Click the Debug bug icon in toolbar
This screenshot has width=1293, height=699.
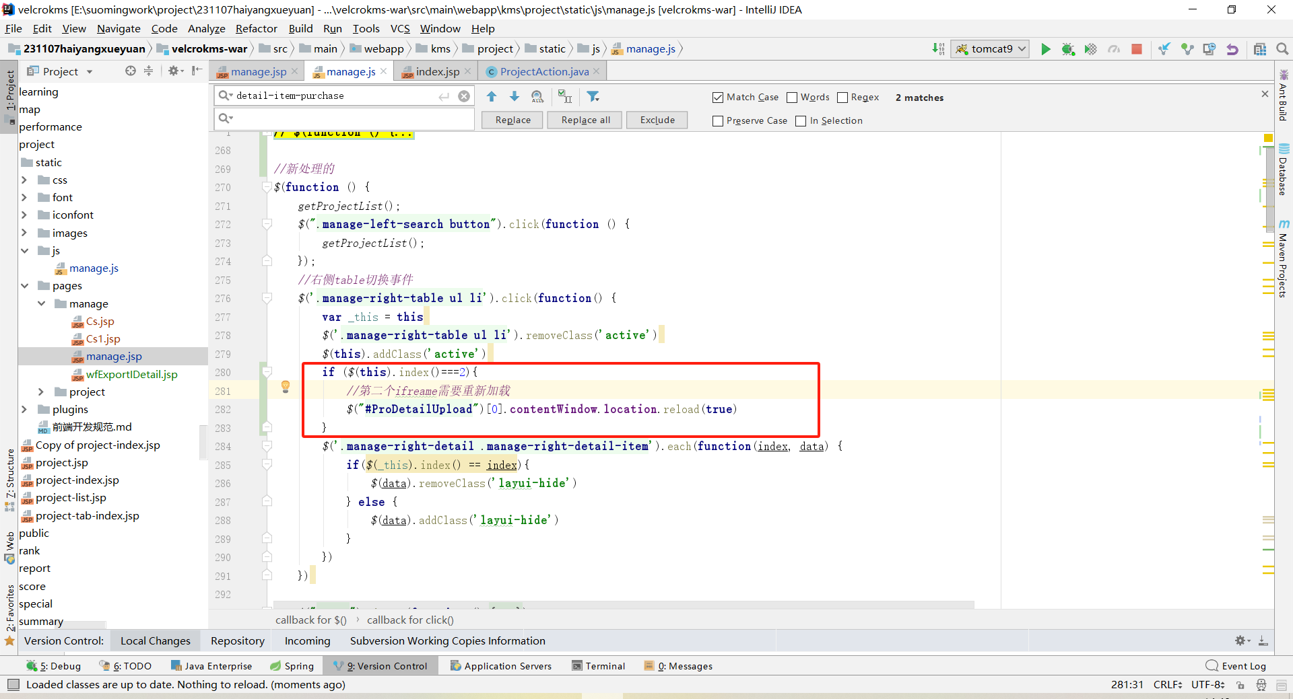tap(1068, 49)
